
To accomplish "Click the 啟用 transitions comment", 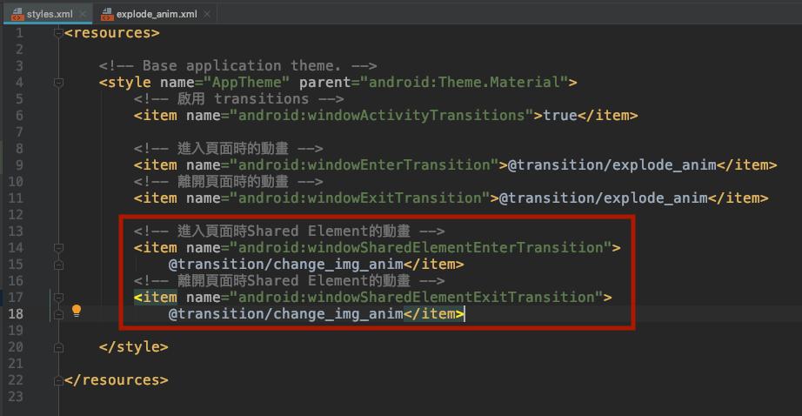I will [239, 98].
